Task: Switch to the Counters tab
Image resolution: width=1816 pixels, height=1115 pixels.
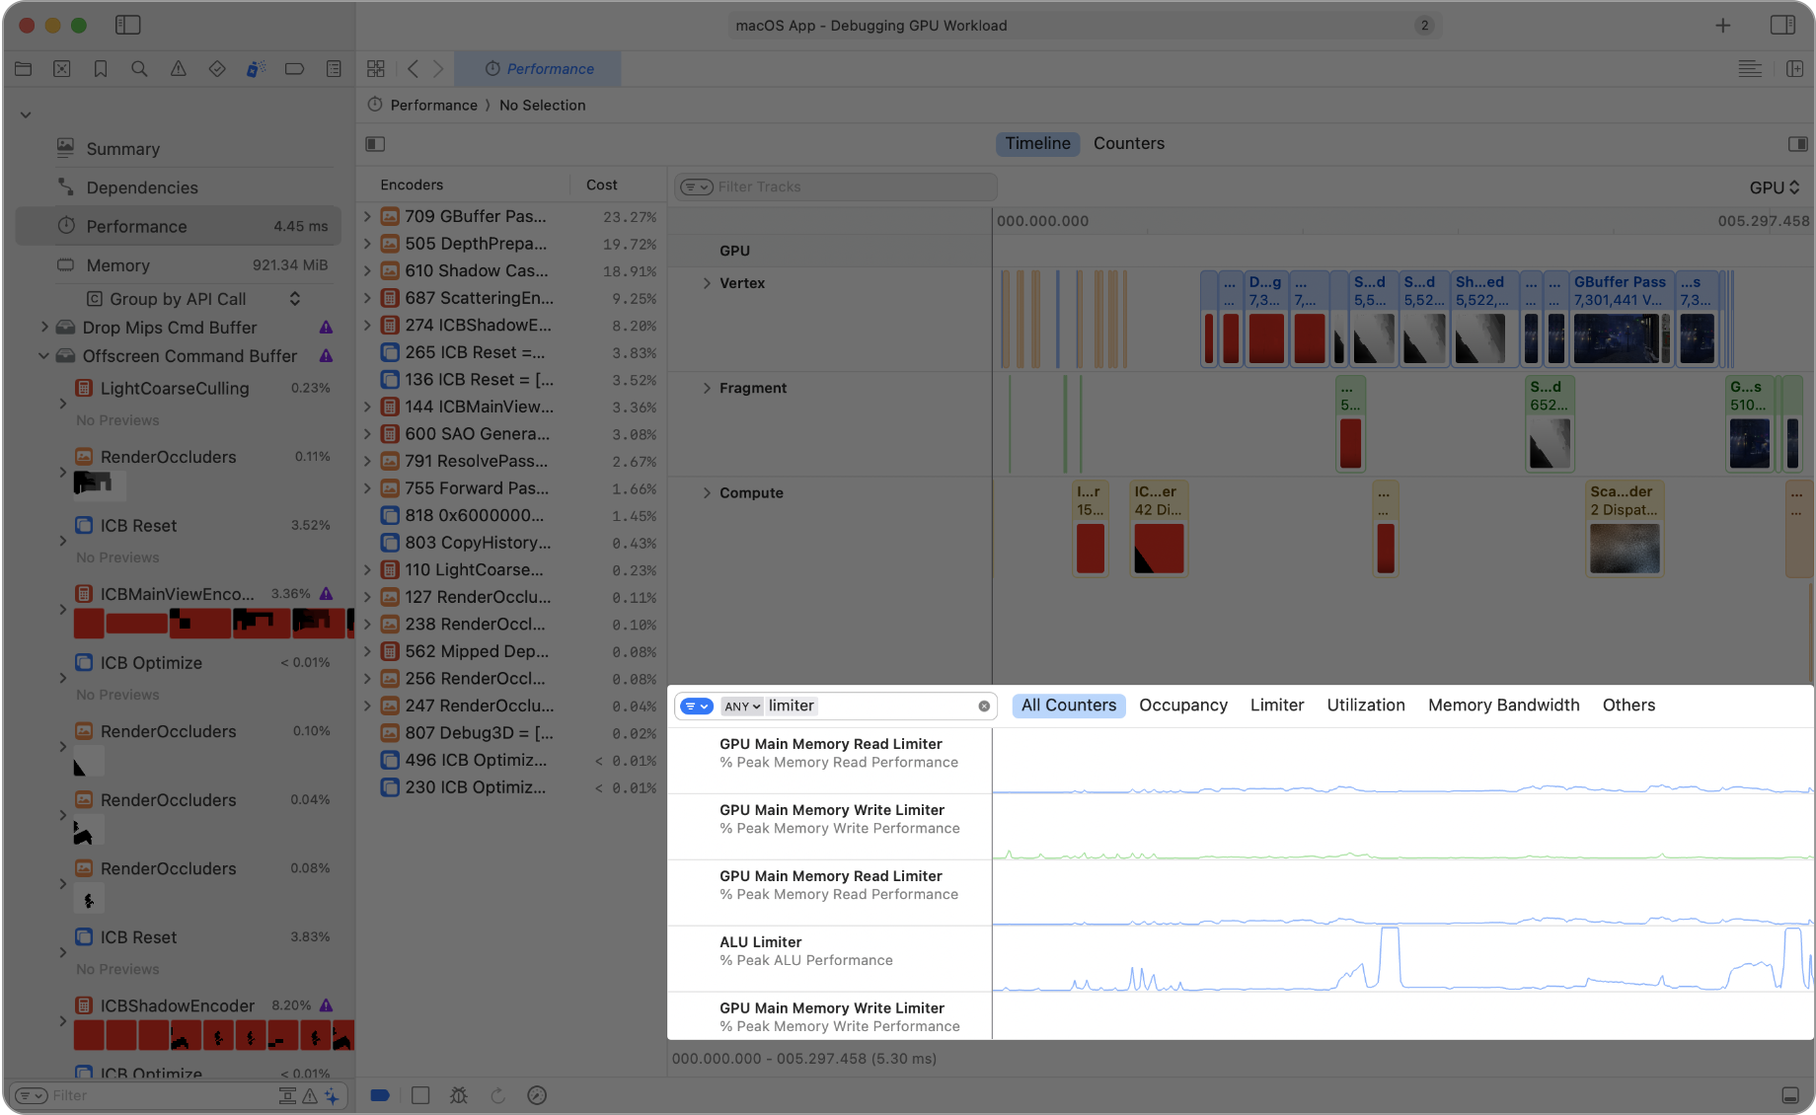Action: tap(1128, 144)
